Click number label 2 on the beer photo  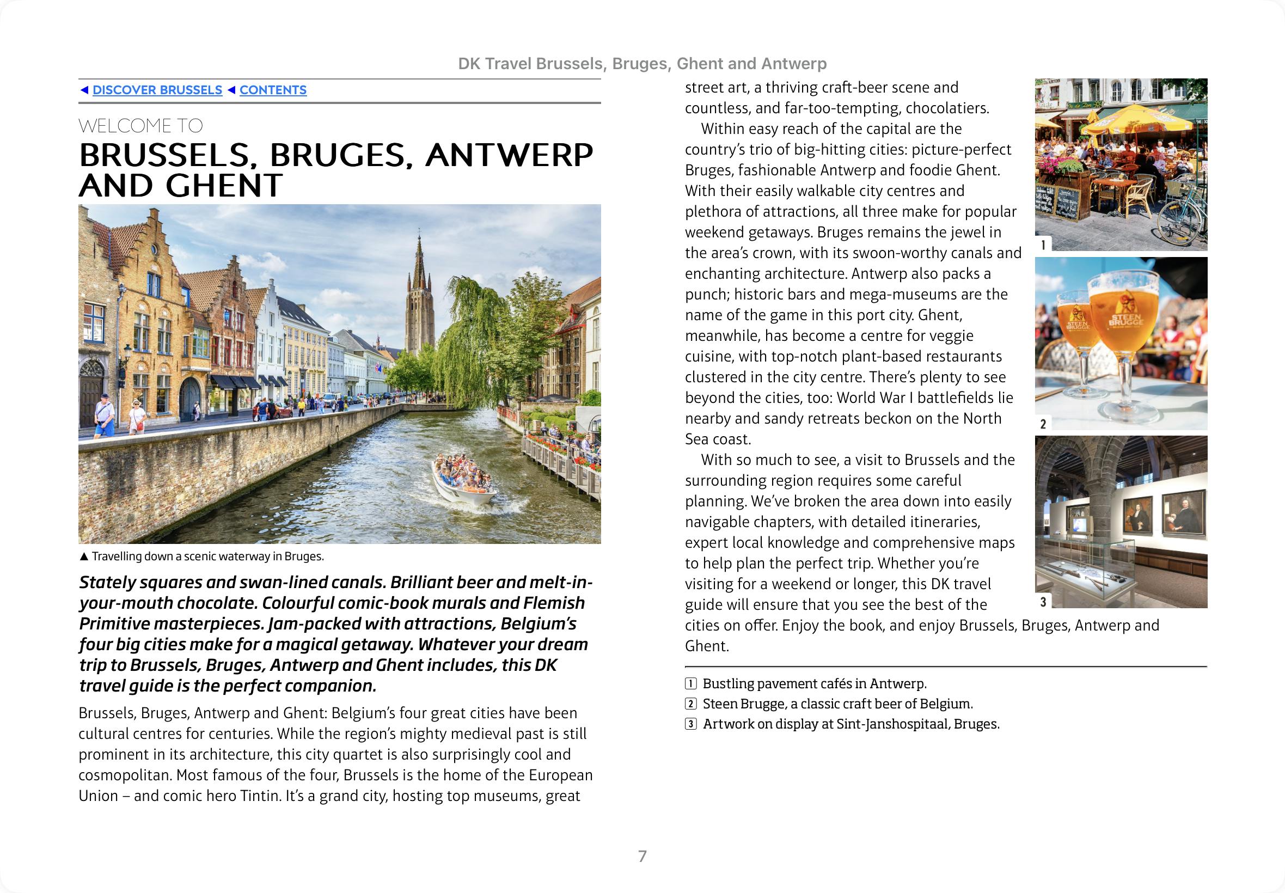coord(1043,424)
